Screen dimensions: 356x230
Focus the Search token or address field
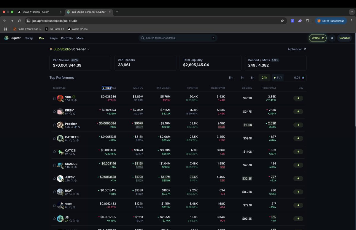178,38
